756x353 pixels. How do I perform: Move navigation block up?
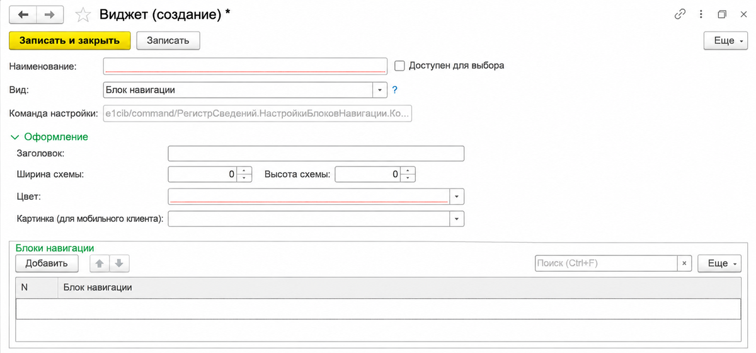(x=99, y=263)
